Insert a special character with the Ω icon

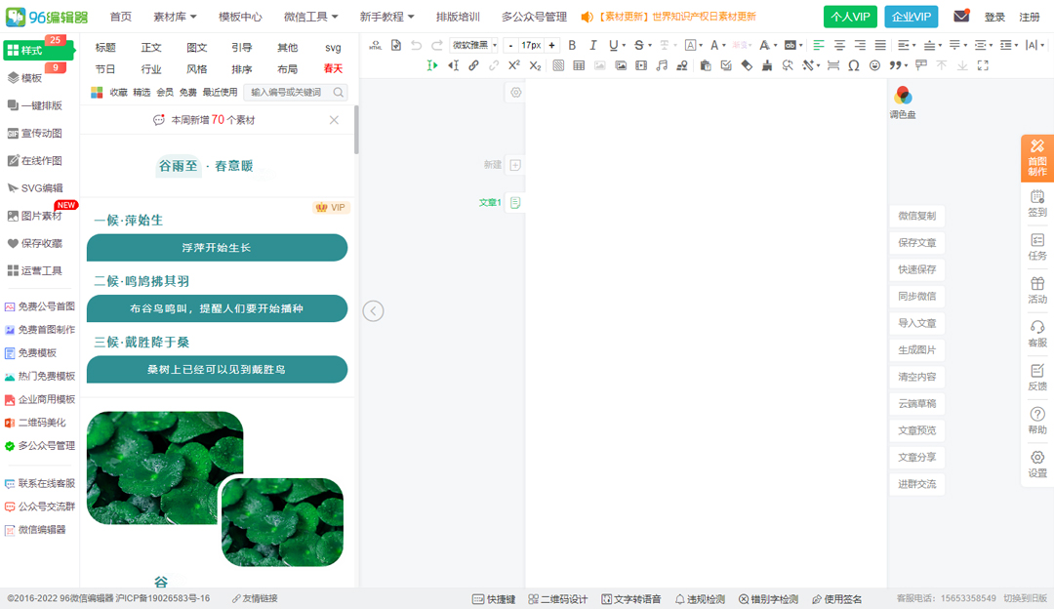[853, 65]
